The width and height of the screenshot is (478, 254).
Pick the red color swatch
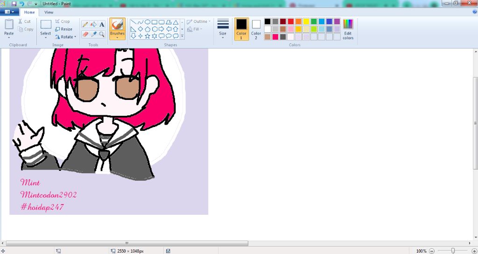[x=291, y=21]
